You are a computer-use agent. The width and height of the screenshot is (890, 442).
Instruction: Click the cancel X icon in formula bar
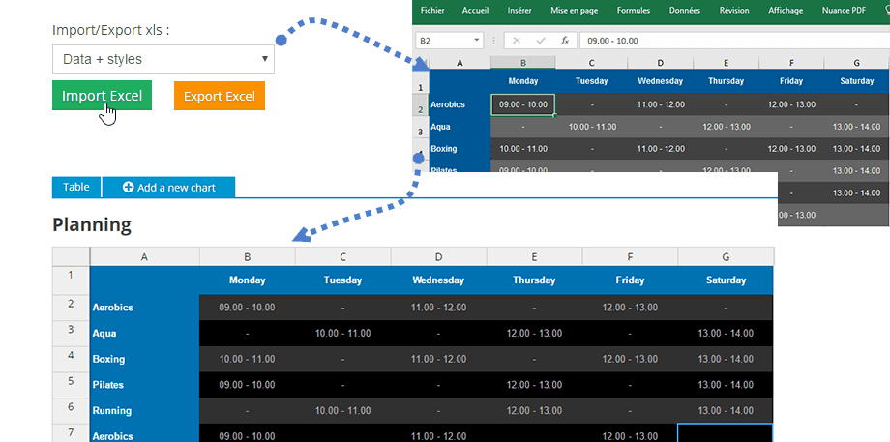coord(517,41)
